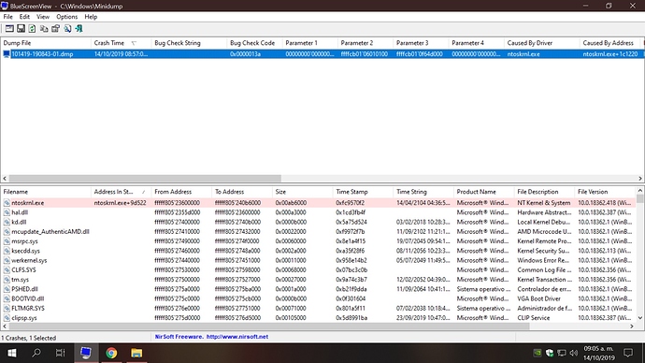Click lower pane horizontal scrollbar thumb

(269, 326)
